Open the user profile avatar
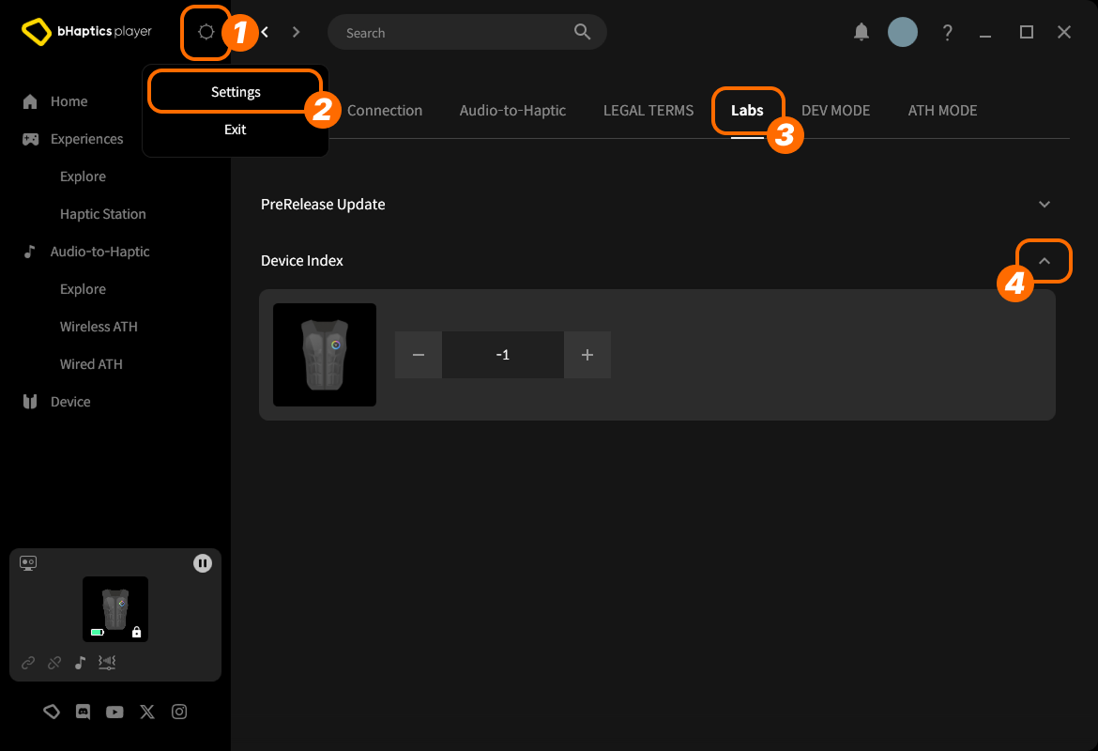 pos(903,32)
